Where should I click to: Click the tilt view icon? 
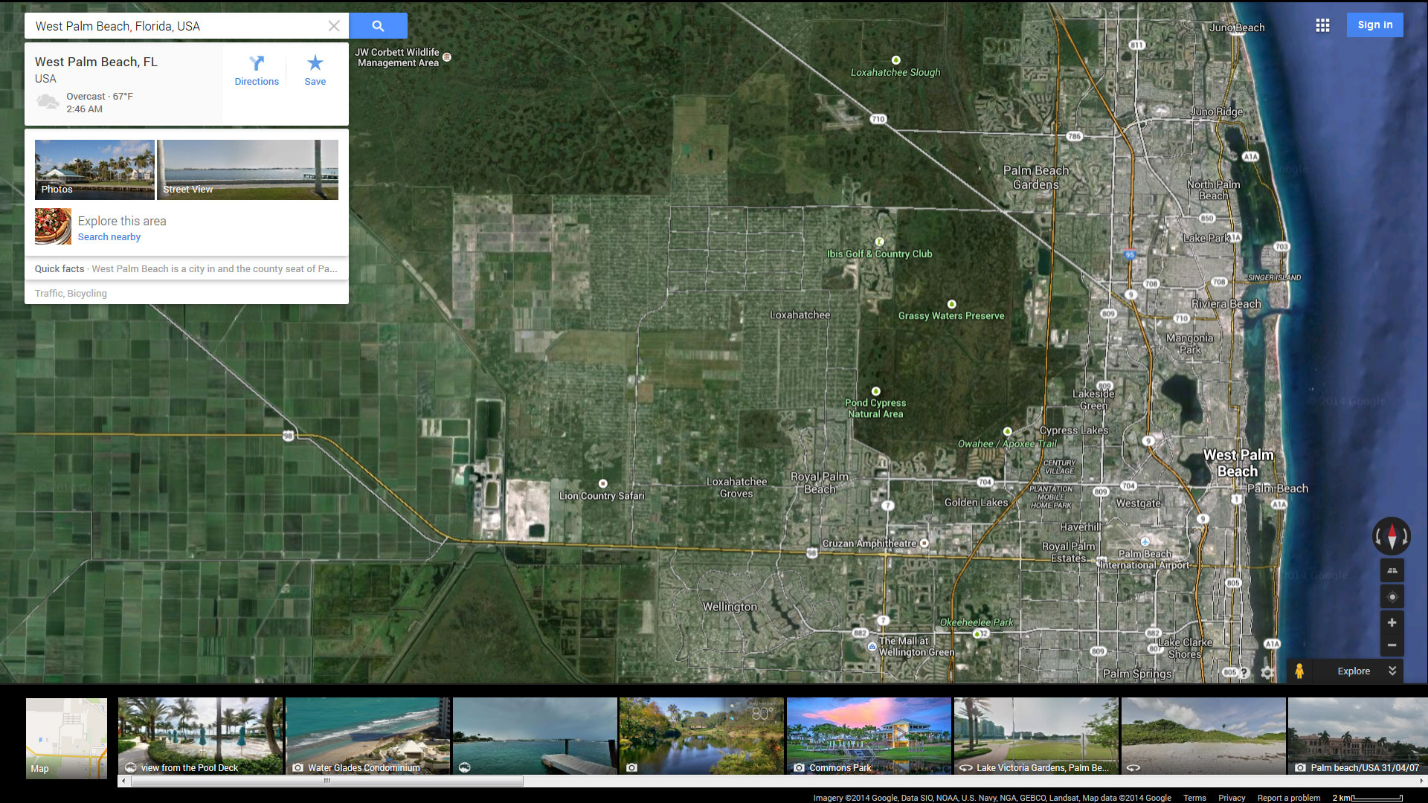coord(1392,570)
